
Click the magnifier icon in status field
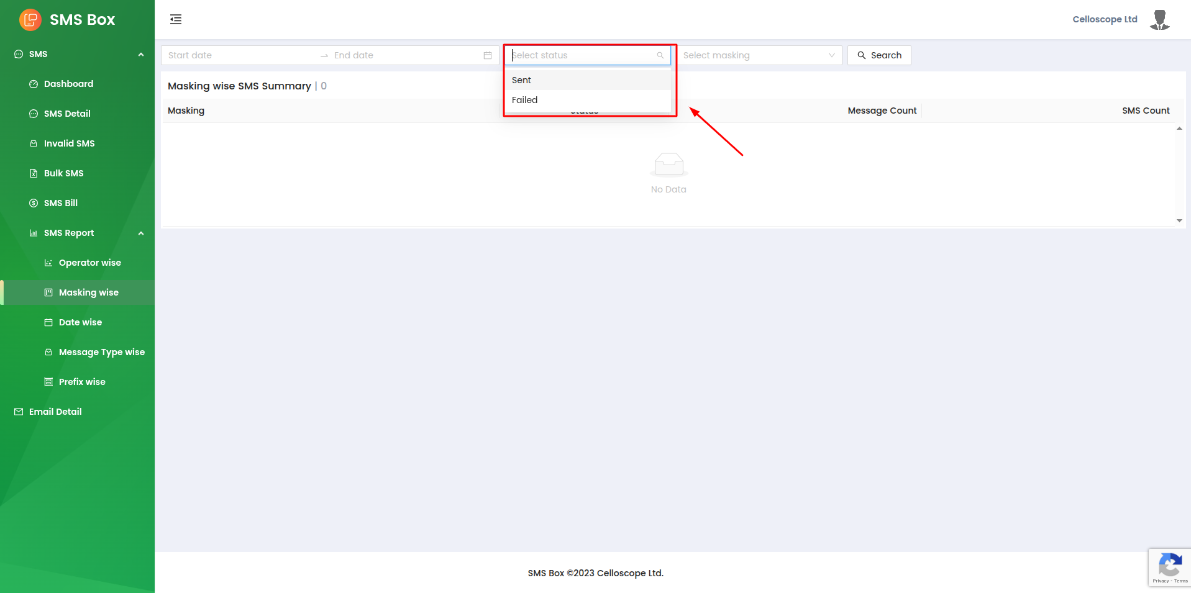660,55
